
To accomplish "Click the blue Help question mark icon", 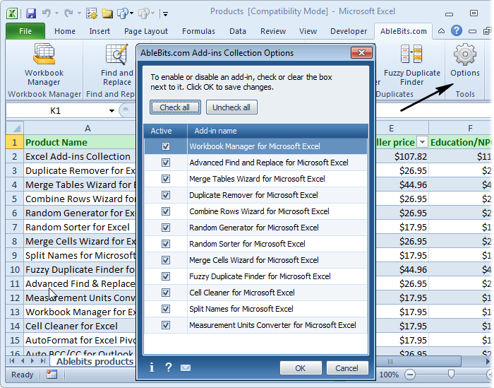I will (x=457, y=30).
